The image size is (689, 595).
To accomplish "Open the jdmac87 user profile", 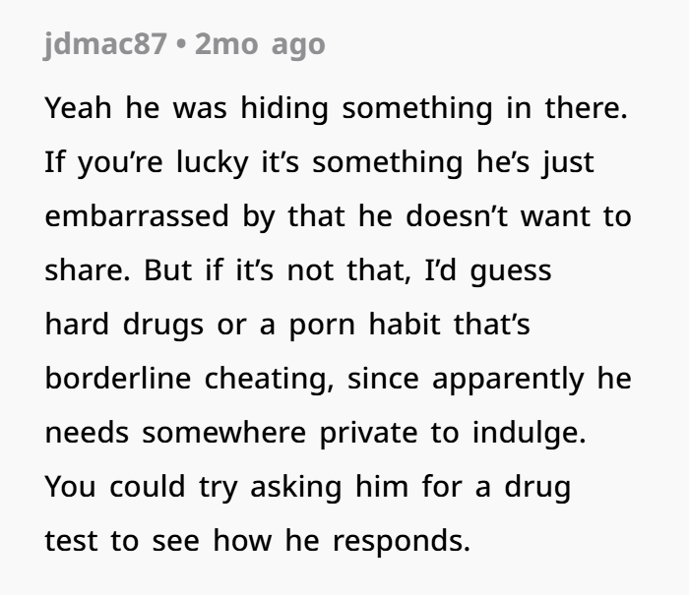I will click(x=105, y=45).
